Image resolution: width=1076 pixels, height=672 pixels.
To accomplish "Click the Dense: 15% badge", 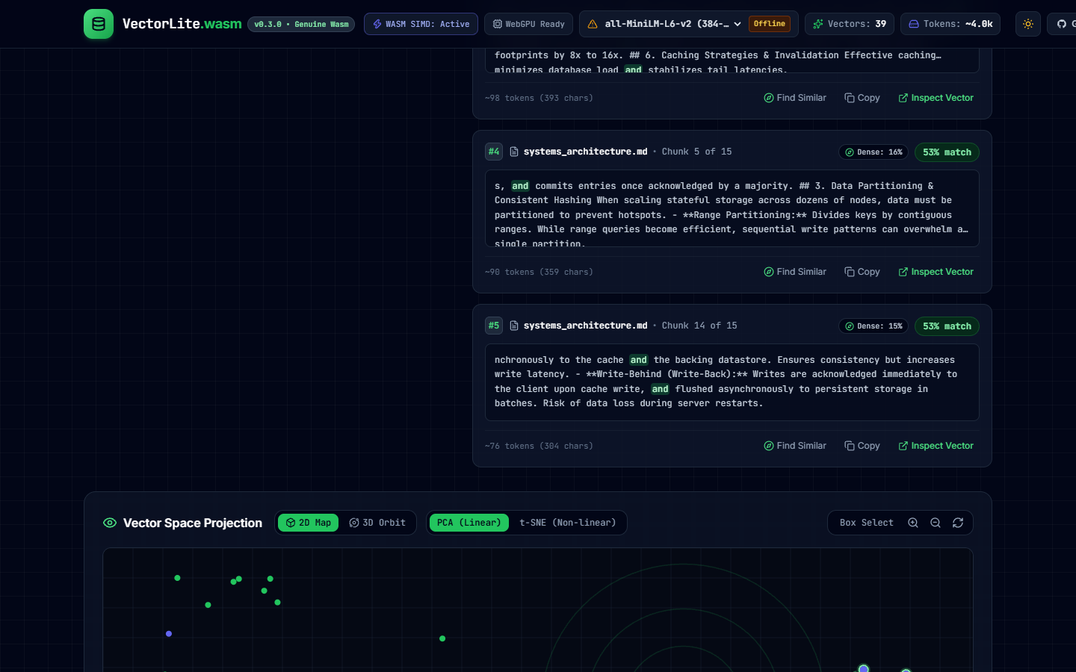I will coord(874,326).
